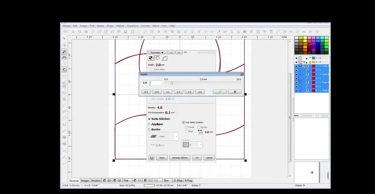
Task: Open the Outlines style dropdown
Action: click(200, 144)
